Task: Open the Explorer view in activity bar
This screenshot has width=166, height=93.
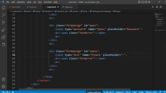Action: coord(3,8)
